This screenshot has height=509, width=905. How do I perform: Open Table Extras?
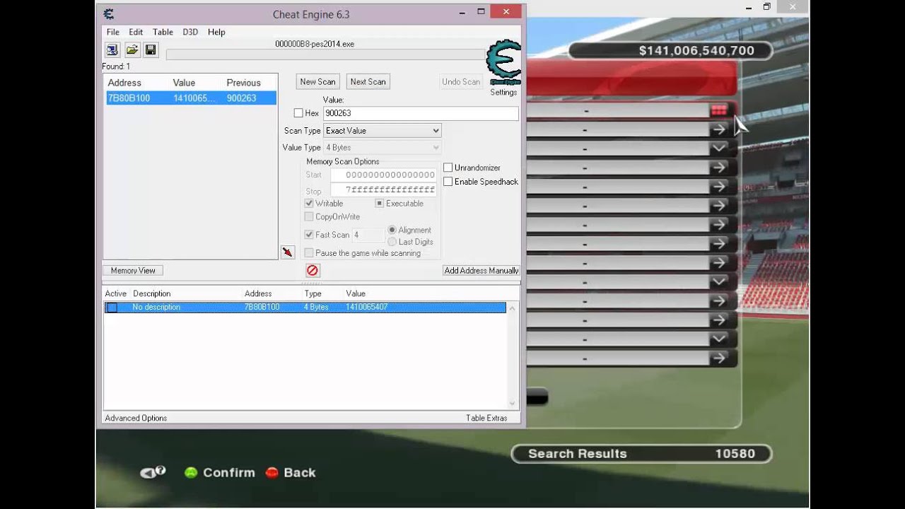click(x=486, y=418)
